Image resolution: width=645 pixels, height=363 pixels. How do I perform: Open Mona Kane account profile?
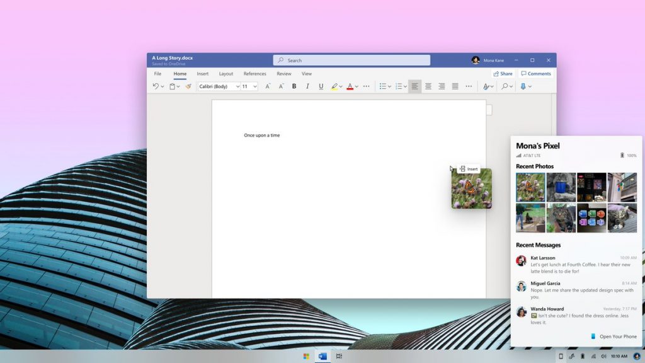click(488, 60)
